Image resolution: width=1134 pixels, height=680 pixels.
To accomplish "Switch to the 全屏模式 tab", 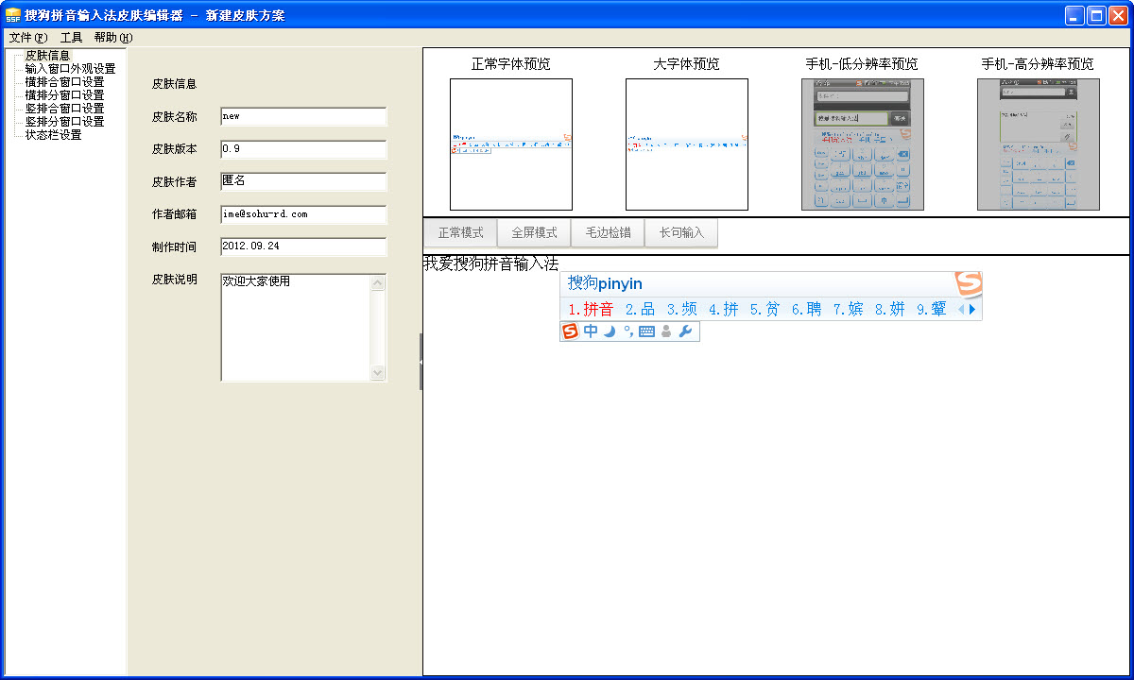I will (x=533, y=232).
